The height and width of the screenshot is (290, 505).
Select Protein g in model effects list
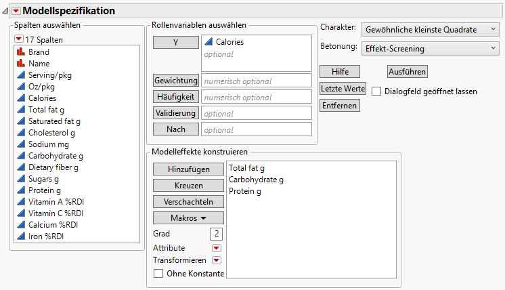click(245, 192)
